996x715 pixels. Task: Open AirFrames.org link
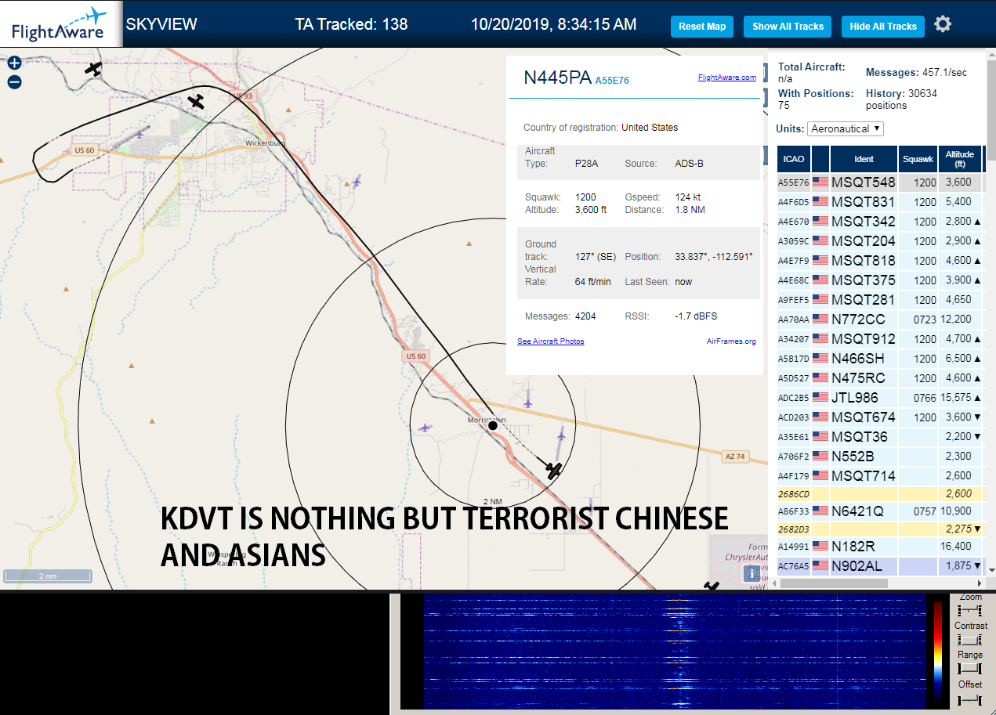tap(731, 341)
